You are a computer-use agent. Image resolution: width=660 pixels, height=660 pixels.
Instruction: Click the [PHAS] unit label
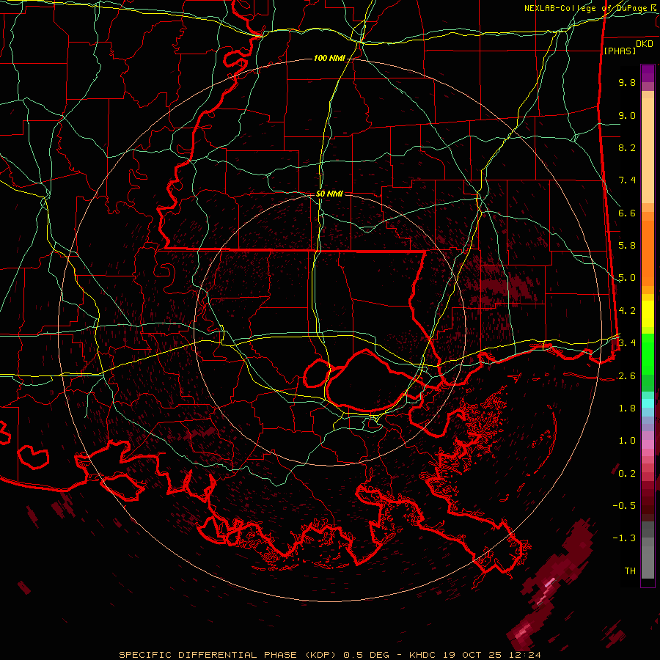620,51
